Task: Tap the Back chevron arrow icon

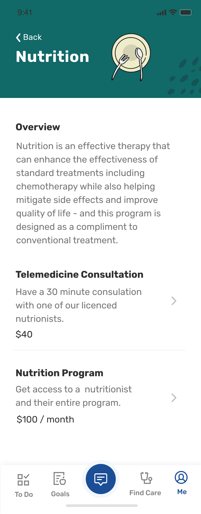Action: 18,37
